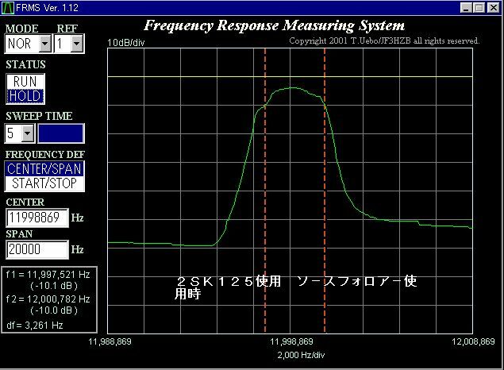Click the Japanese 2SK125 annotation text

(x=296, y=287)
